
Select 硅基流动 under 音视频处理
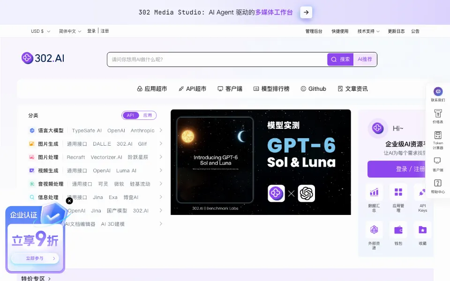[140, 184]
